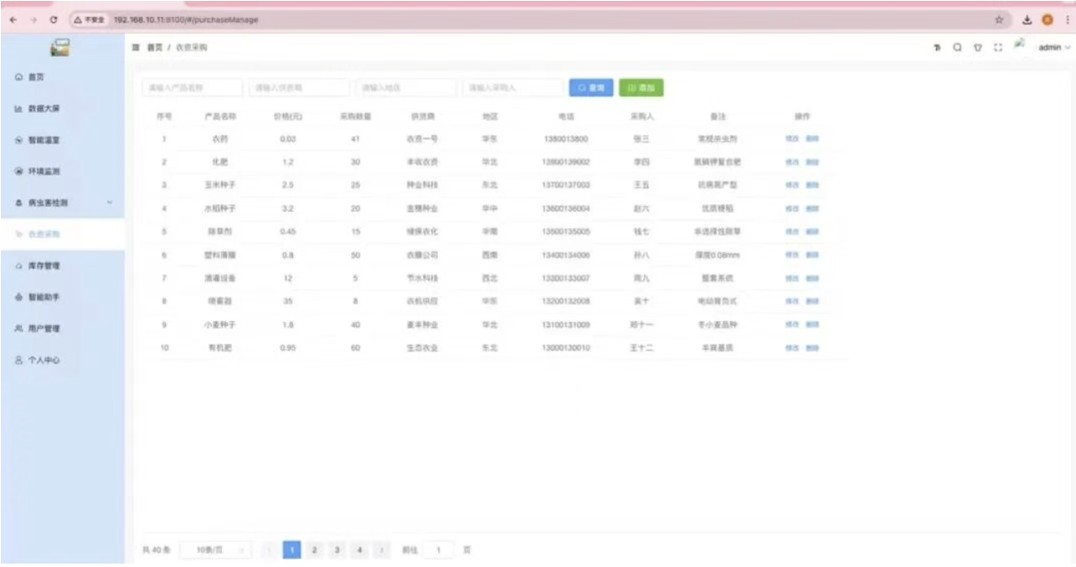The image size is (1076, 567).
Task: Click 修改 for the 农药 row
Action: [792, 139]
